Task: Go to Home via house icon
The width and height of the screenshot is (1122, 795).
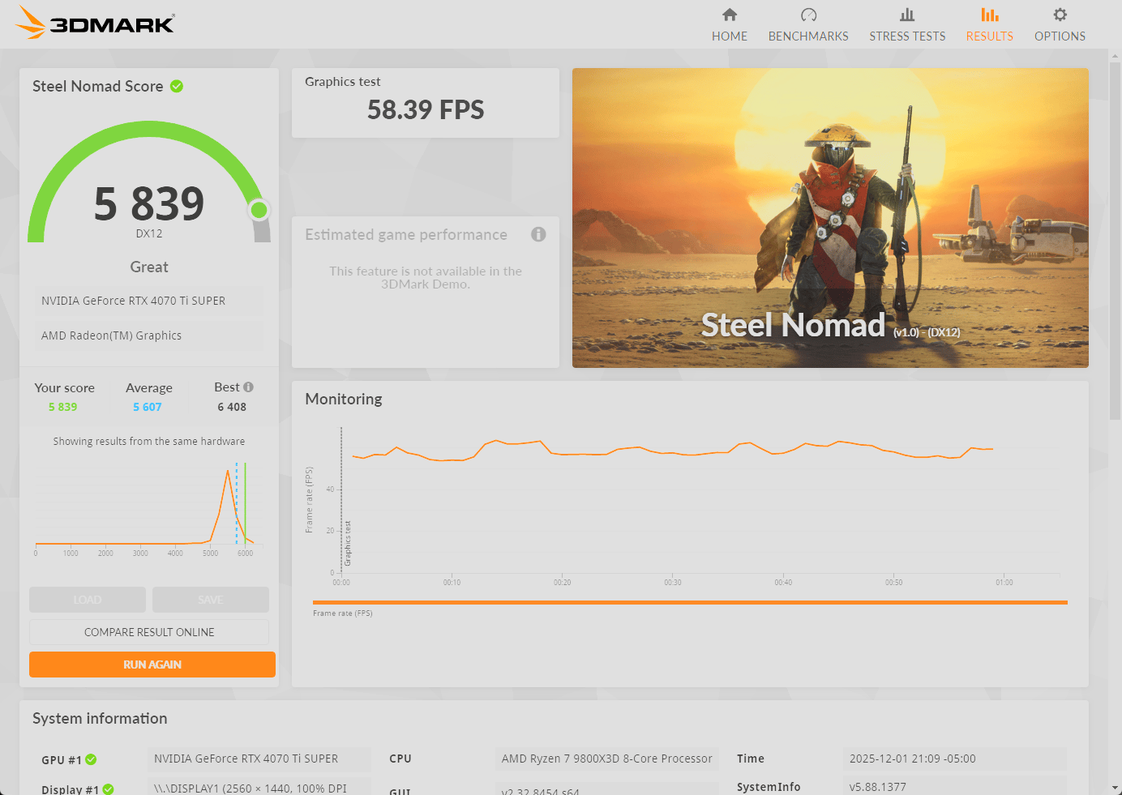Action: click(730, 15)
